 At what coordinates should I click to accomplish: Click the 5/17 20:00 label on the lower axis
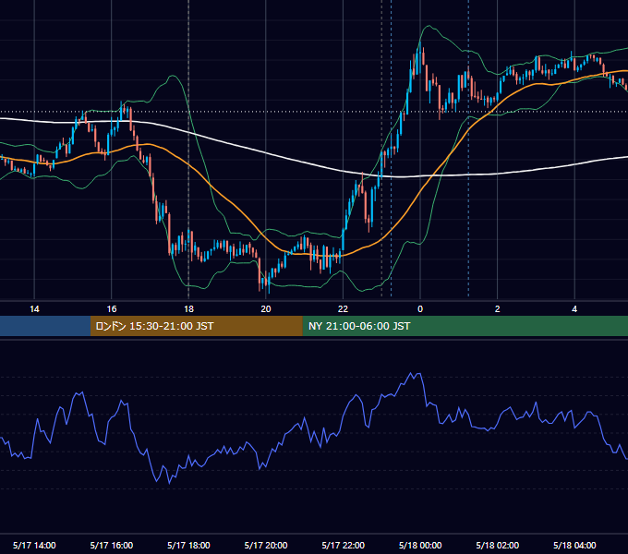click(x=266, y=545)
